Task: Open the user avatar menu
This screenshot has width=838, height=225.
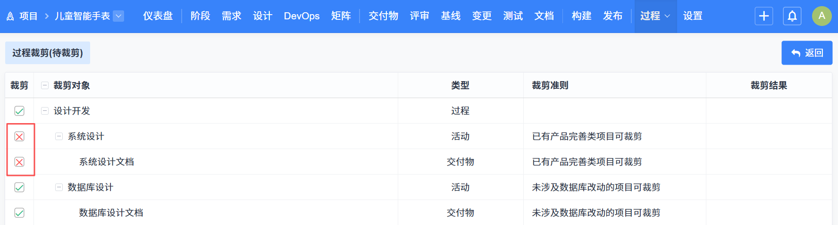Action: click(x=821, y=16)
